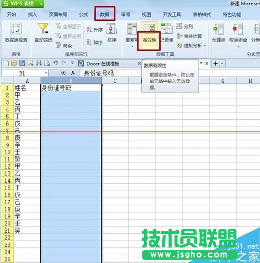The width and height of the screenshot is (260, 263).
Task: Switch to the 审阅 tab
Action: point(125,15)
